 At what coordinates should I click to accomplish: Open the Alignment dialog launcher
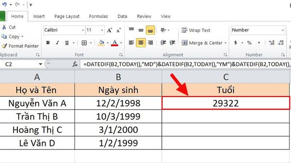click(x=225, y=55)
